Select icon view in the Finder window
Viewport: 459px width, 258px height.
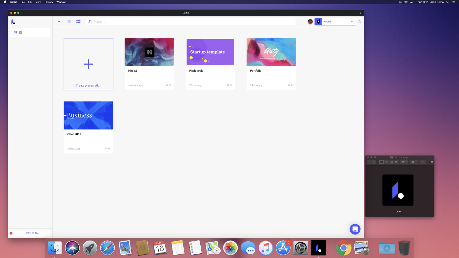pyautogui.click(x=381, y=162)
